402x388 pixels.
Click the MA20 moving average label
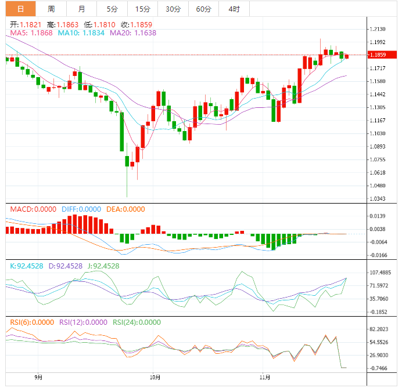(132, 33)
